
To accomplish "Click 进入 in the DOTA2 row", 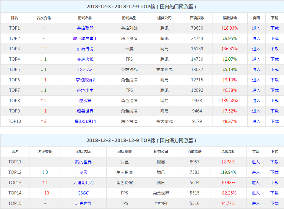I will (256, 70).
